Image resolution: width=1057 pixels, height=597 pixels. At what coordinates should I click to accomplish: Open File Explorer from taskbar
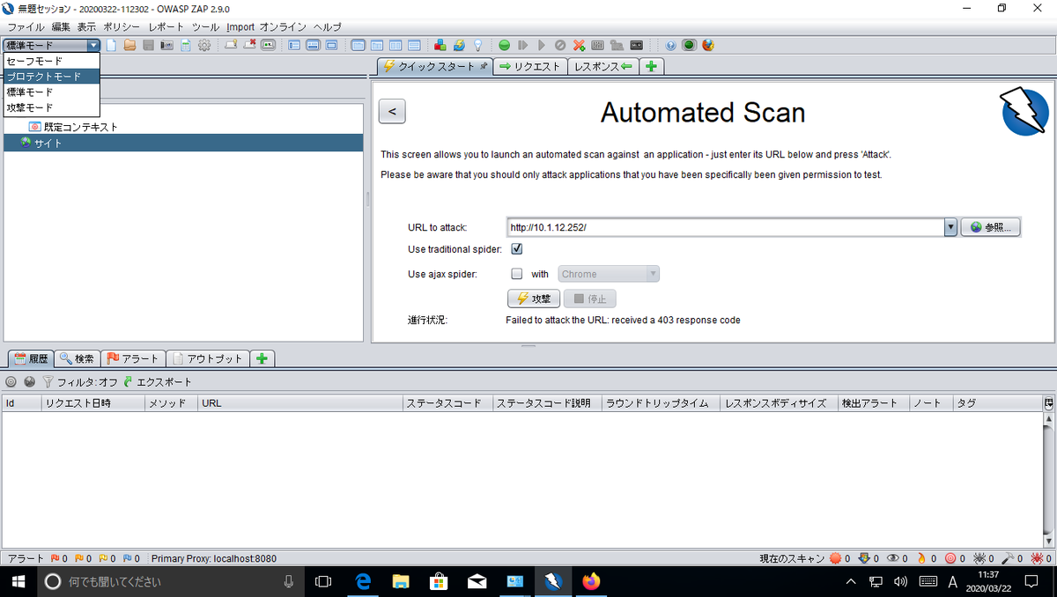pyautogui.click(x=401, y=581)
